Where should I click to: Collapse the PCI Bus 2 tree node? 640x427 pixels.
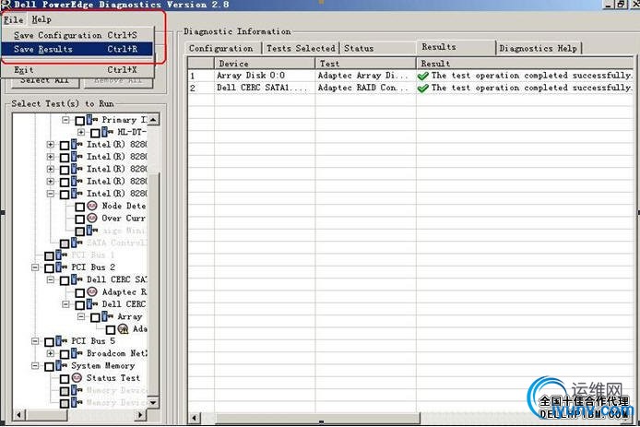(x=35, y=267)
